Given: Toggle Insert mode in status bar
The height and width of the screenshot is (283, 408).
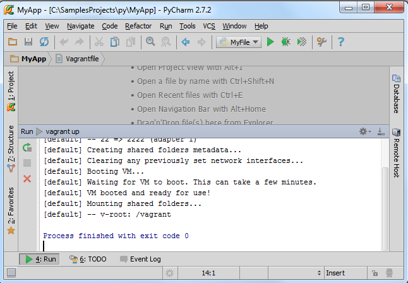Looking at the screenshot, I should pyautogui.click(x=335, y=273).
